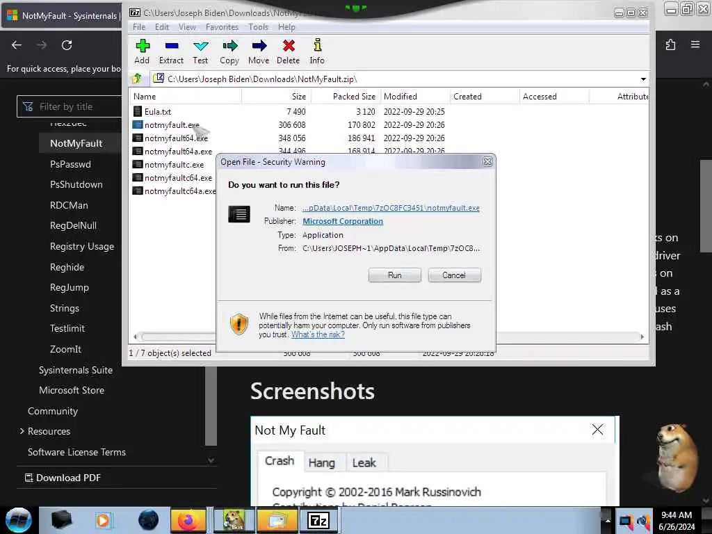Open the File menu in 7-Zip
The image size is (712, 534).
(139, 27)
